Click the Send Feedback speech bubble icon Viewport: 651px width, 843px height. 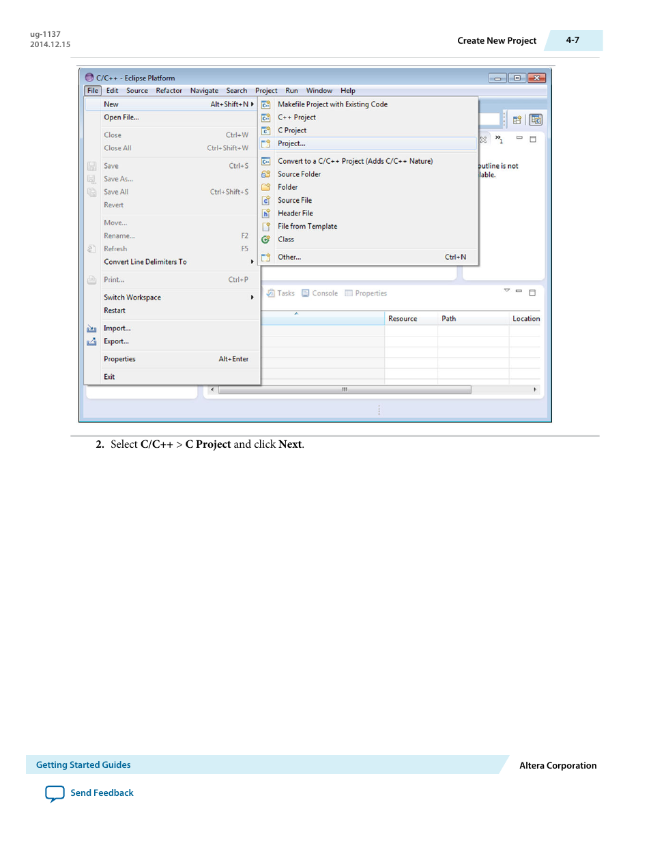coord(55,793)
